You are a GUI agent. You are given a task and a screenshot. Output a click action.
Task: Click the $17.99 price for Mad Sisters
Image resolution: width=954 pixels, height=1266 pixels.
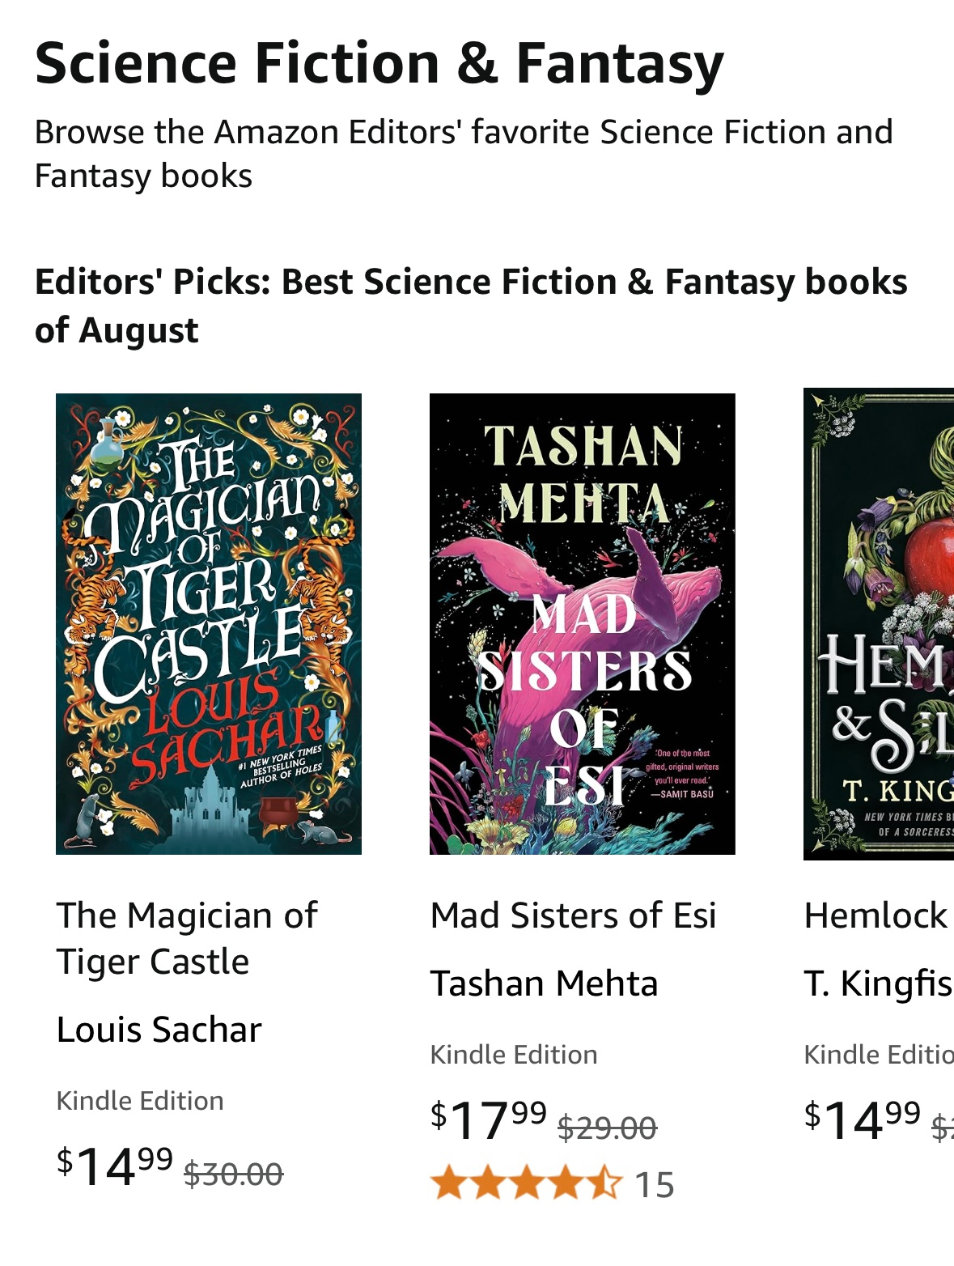pos(489,1119)
